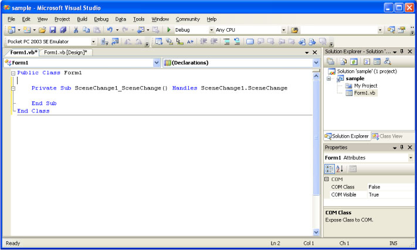Click Show All Files in Solution Explorer

coord(343,61)
